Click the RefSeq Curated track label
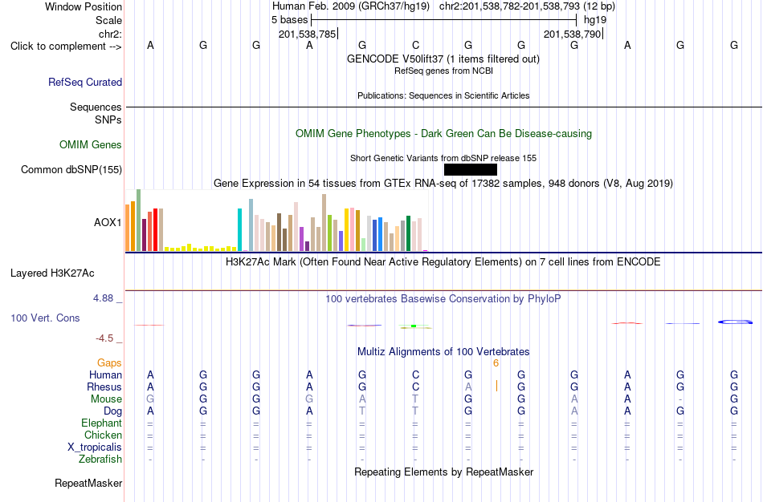The height and width of the screenshot is (502, 763). (x=84, y=82)
